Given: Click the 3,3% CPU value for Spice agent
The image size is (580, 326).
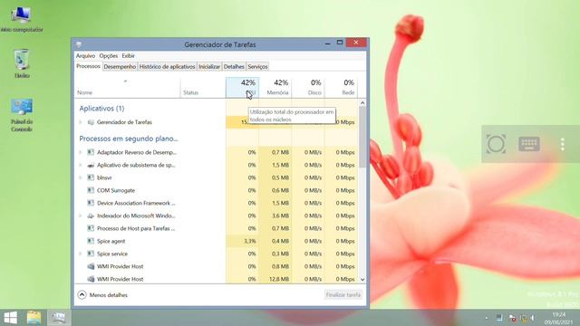Looking at the screenshot, I should (250, 241).
